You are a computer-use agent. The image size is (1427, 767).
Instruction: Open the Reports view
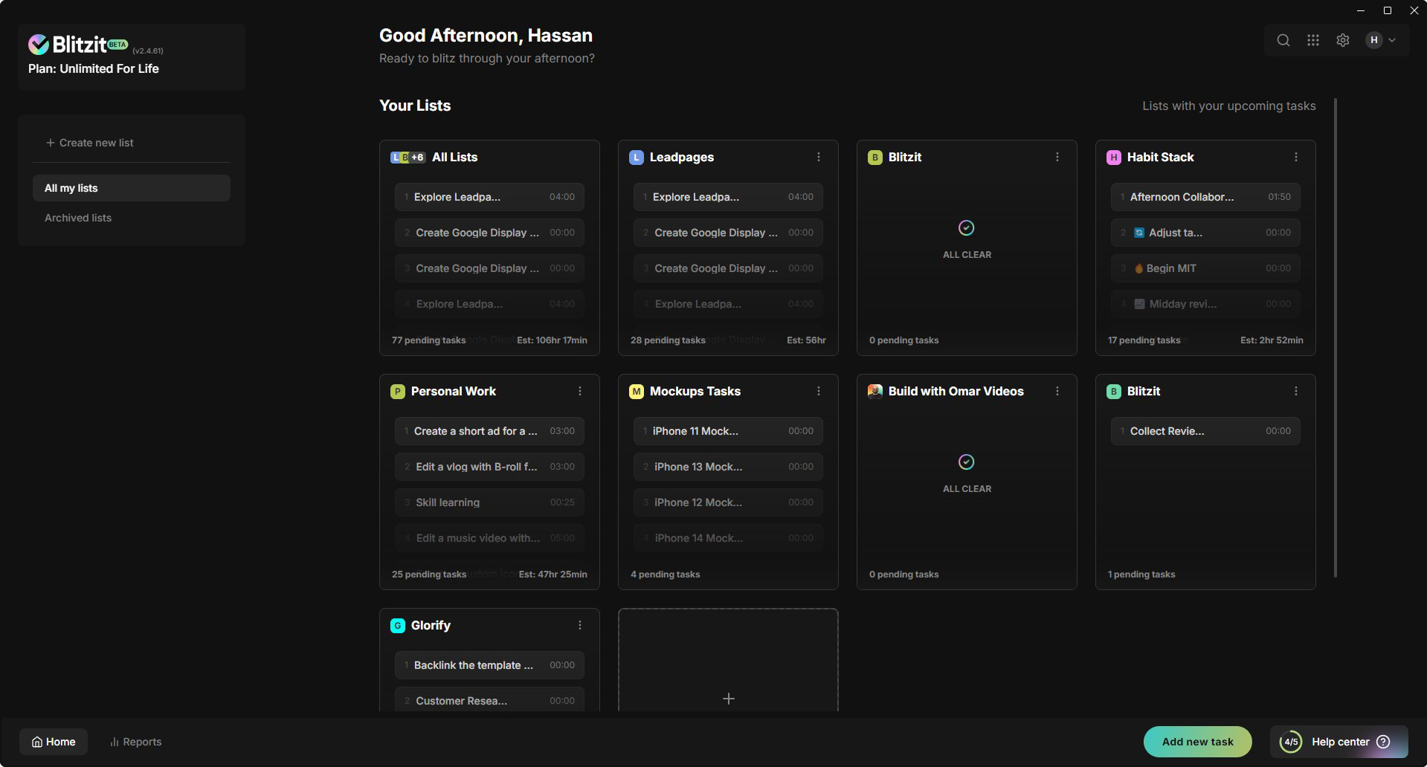coord(135,741)
